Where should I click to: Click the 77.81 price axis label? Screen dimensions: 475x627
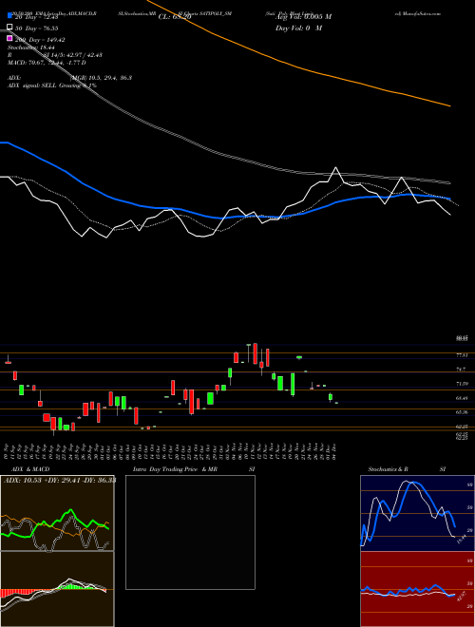coord(463,355)
